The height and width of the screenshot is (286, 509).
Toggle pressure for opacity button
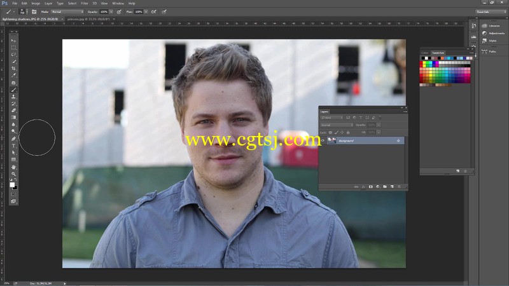[x=119, y=11]
